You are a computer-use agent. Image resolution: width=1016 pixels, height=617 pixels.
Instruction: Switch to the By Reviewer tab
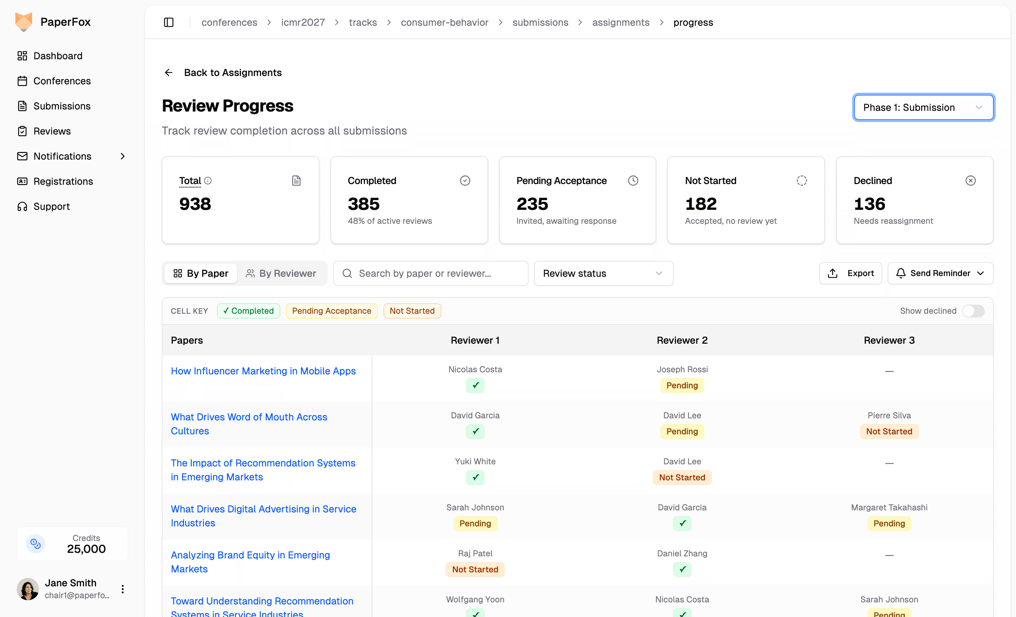(281, 273)
